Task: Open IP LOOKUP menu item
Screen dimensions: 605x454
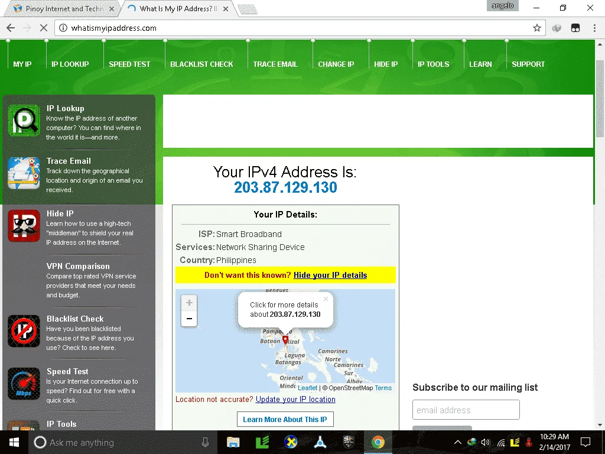Action: [70, 64]
